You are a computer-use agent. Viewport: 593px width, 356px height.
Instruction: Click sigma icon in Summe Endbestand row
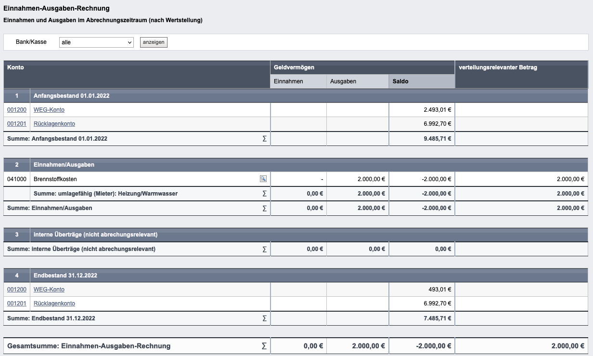264,318
